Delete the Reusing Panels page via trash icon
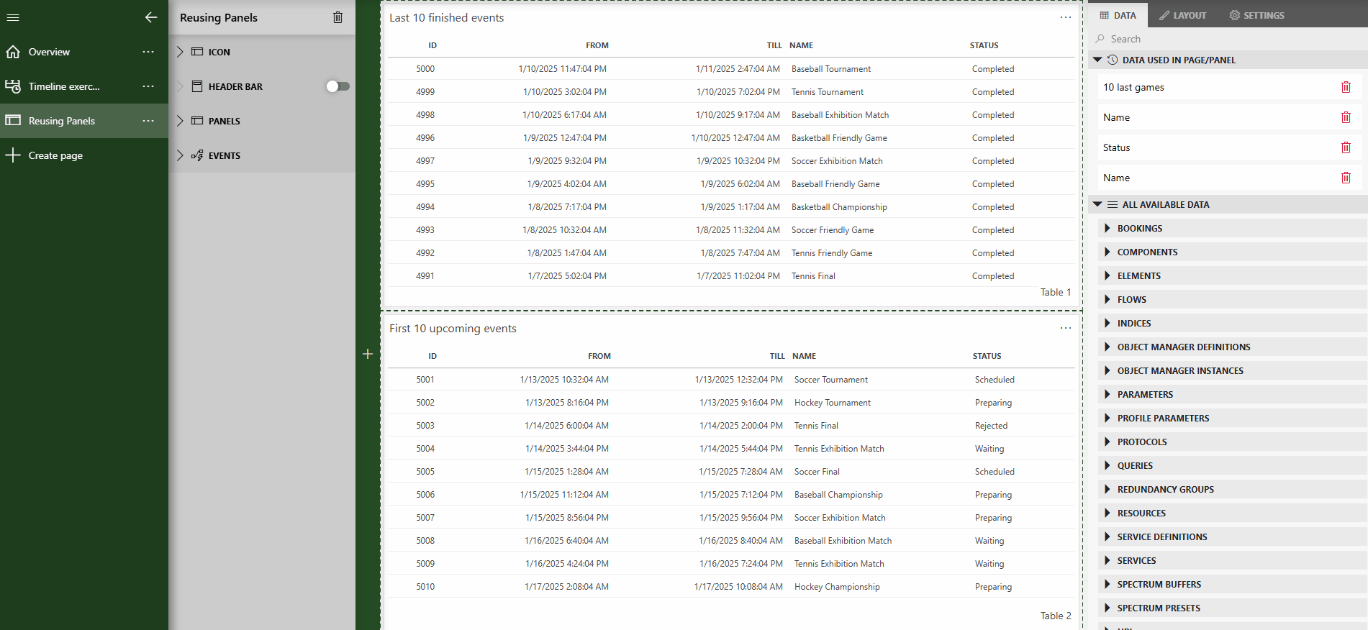 [338, 17]
